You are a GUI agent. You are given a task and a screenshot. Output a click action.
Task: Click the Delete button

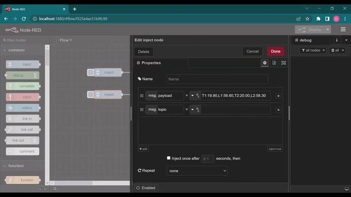[x=144, y=51]
